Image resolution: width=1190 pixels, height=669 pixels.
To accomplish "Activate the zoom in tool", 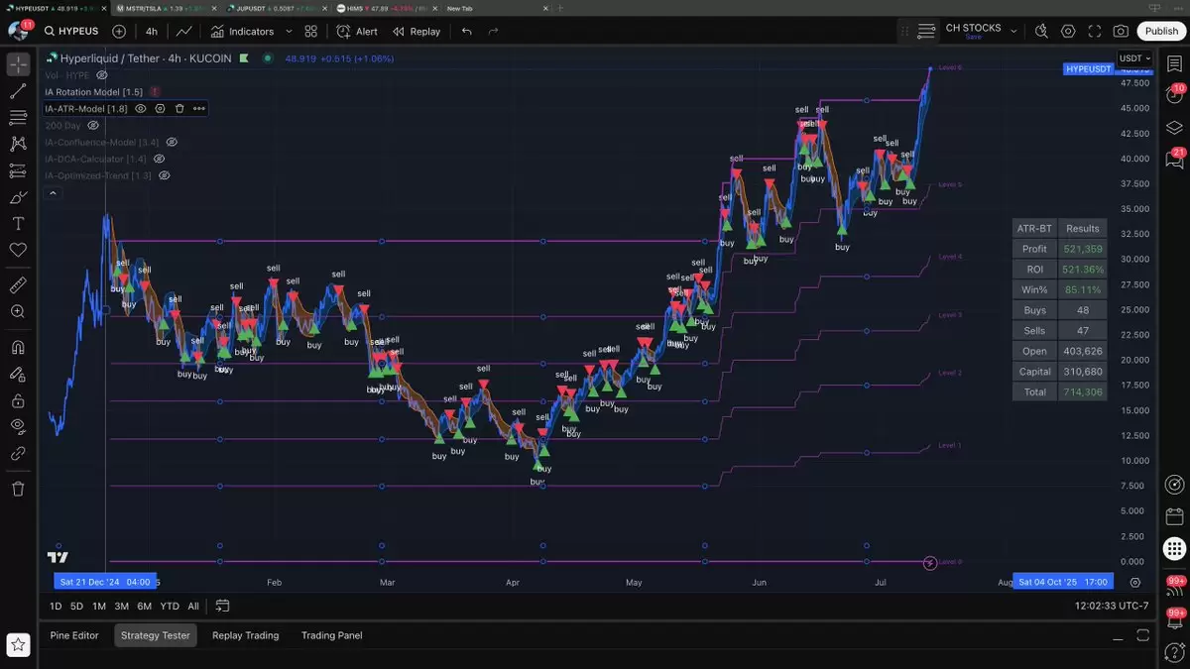I will click(x=18, y=311).
